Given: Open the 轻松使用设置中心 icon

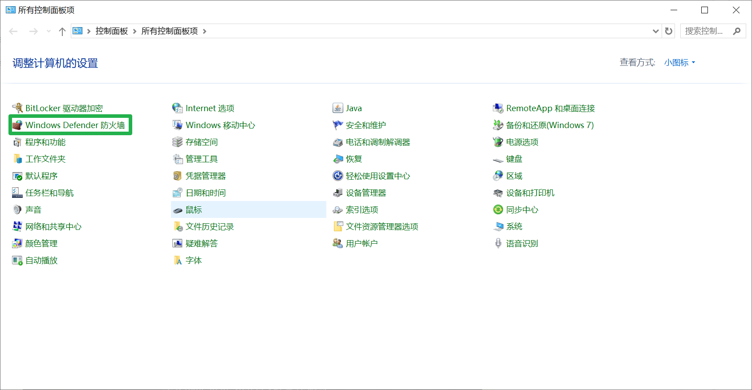Looking at the screenshot, I should coord(338,176).
